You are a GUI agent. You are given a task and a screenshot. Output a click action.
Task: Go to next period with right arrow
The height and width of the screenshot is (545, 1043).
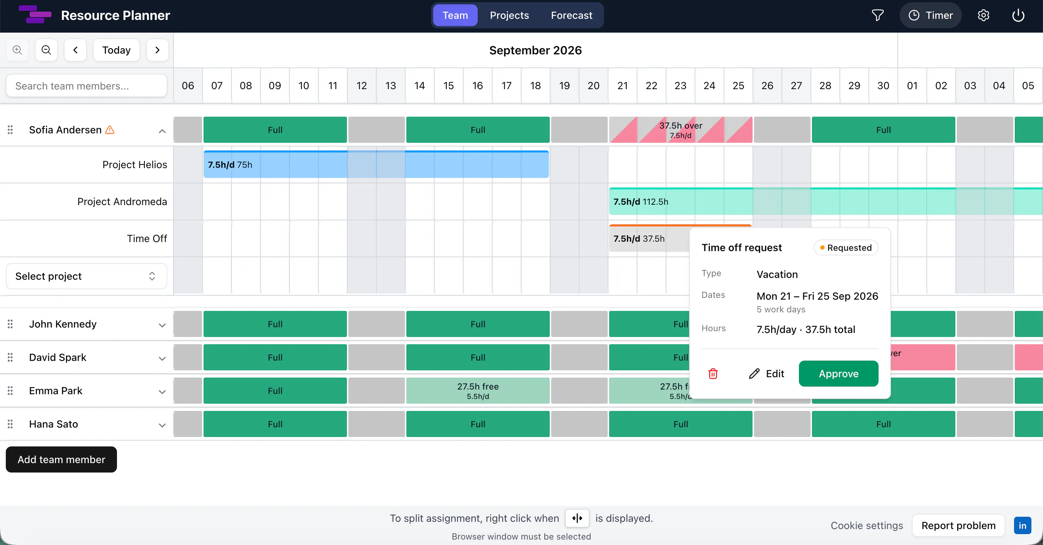pyautogui.click(x=158, y=50)
